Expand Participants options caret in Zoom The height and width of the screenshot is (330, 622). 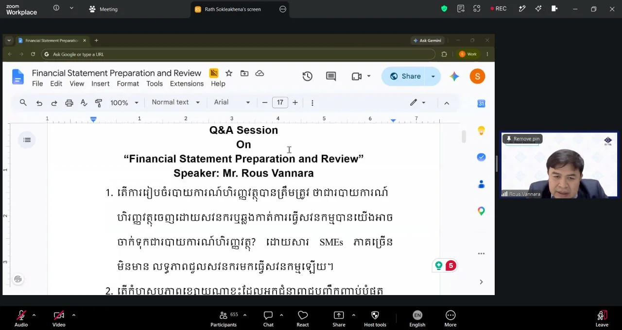(x=244, y=315)
